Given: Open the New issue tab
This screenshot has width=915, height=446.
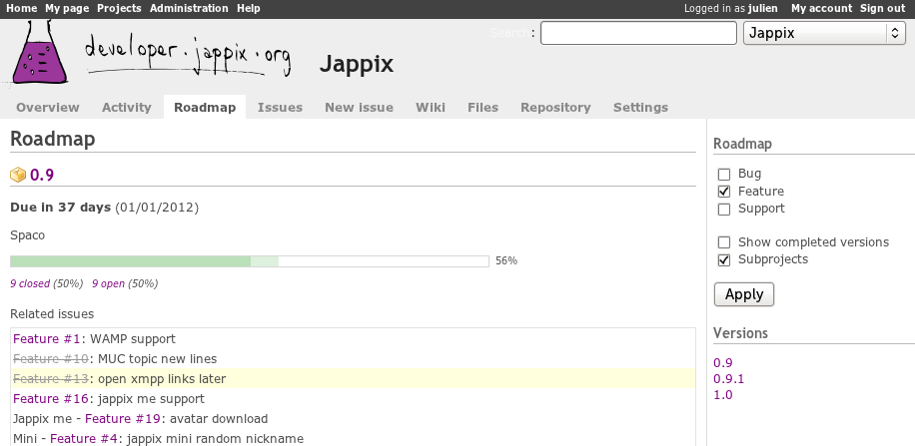Looking at the screenshot, I should (x=359, y=108).
